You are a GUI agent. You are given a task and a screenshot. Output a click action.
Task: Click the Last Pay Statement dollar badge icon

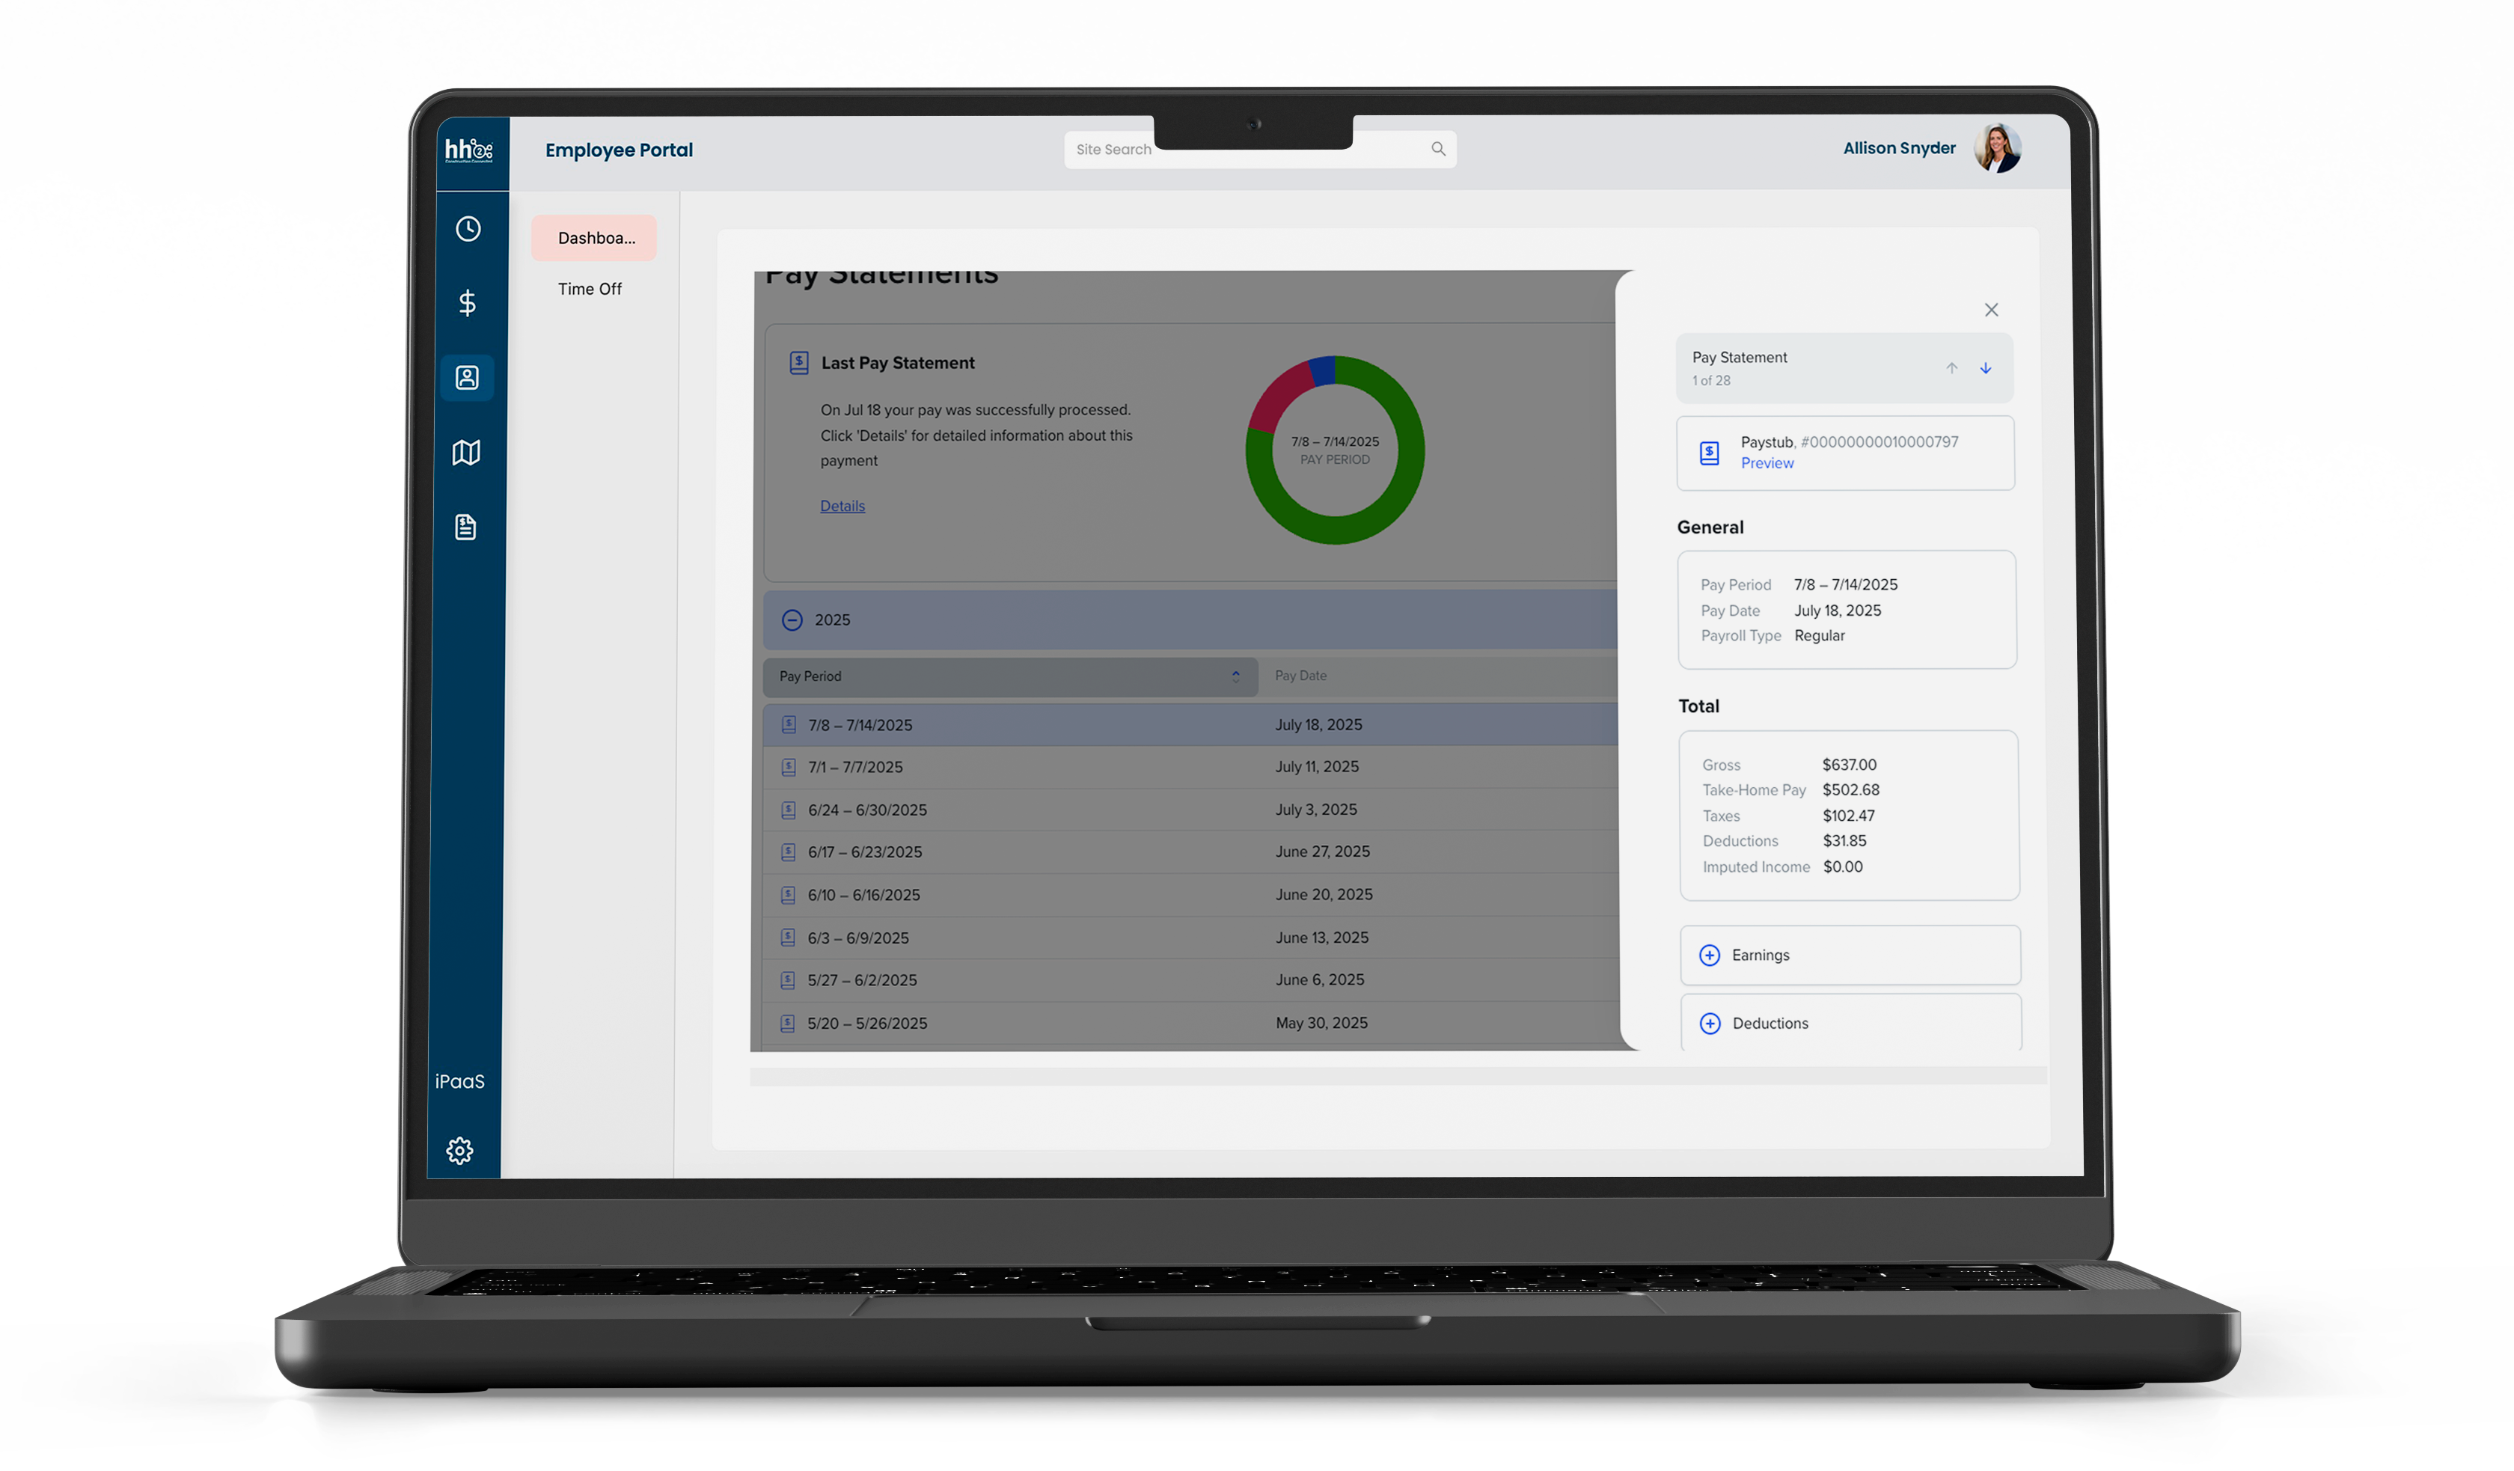pyautogui.click(x=798, y=362)
